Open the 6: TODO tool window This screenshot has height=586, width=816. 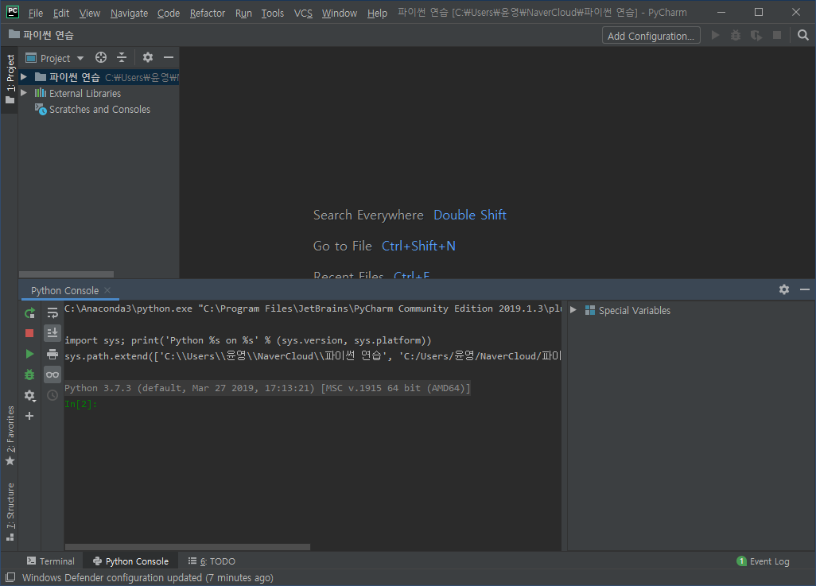(212, 561)
